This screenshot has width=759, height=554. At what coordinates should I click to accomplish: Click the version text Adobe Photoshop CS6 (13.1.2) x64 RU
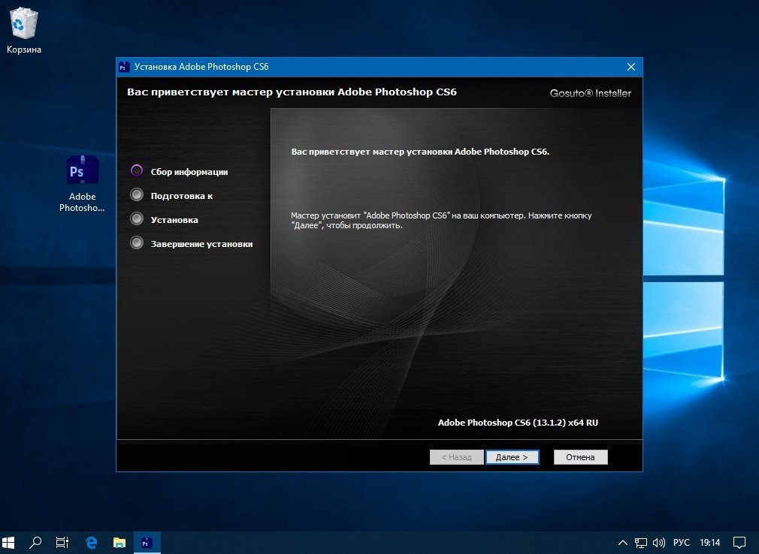tap(518, 423)
